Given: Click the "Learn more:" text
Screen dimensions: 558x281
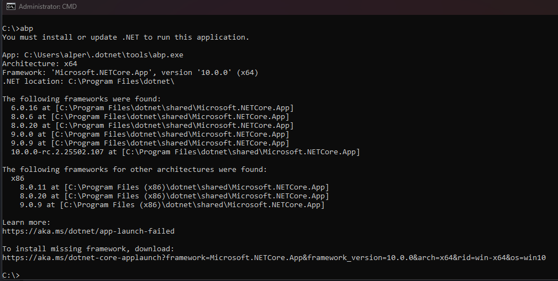Looking at the screenshot, I should tap(27, 222).
